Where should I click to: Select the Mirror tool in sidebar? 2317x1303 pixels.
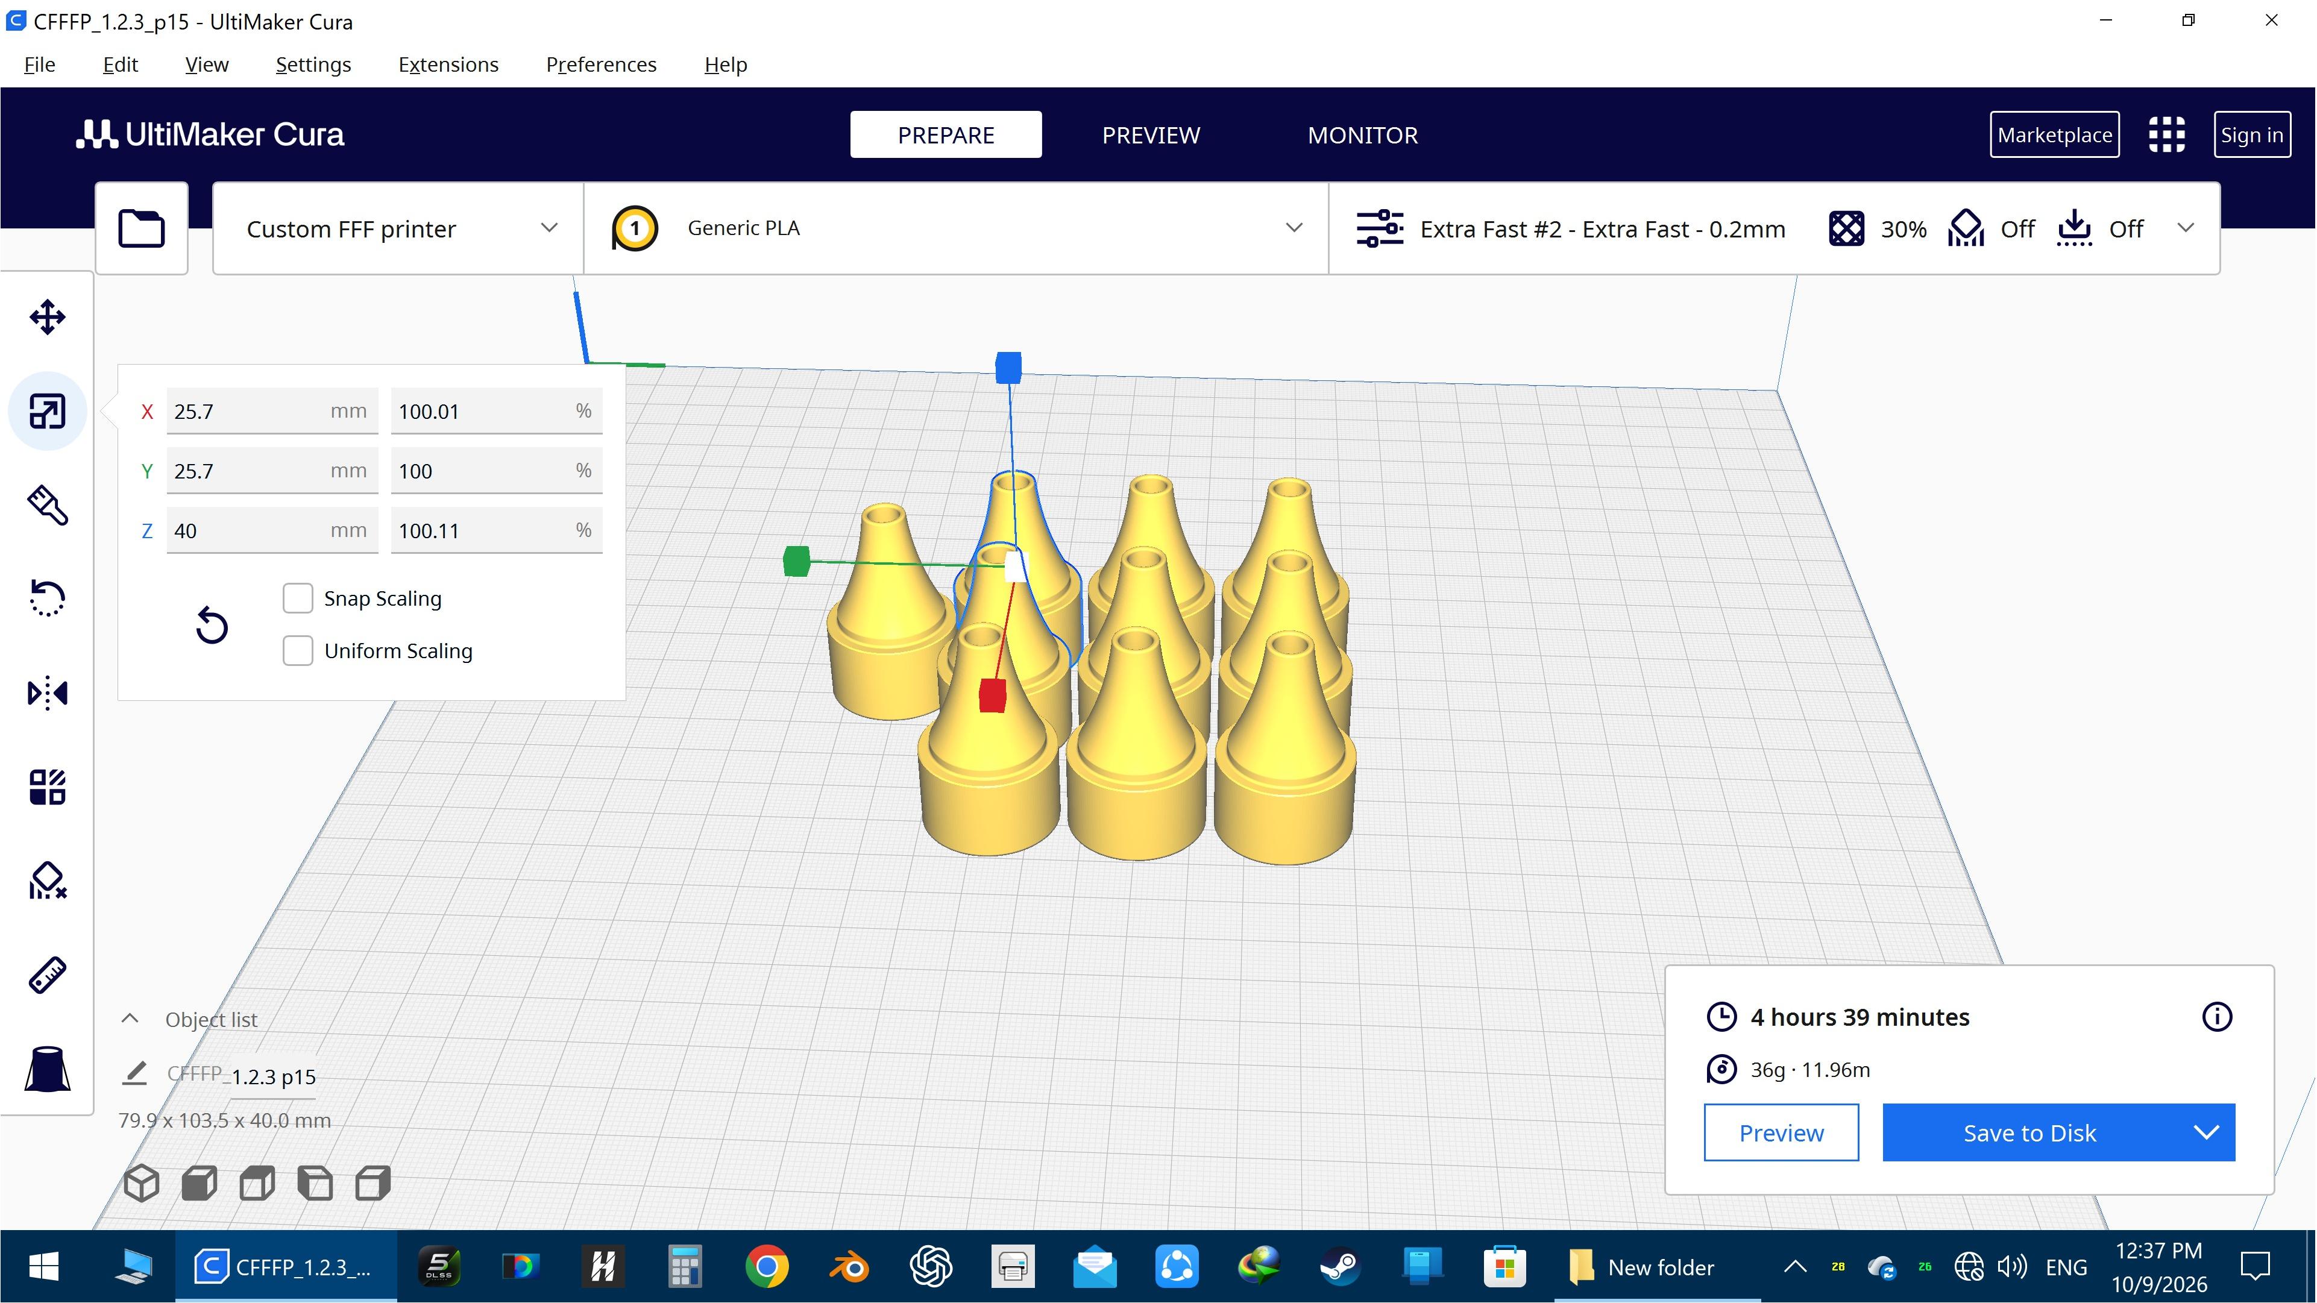click(x=47, y=693)
